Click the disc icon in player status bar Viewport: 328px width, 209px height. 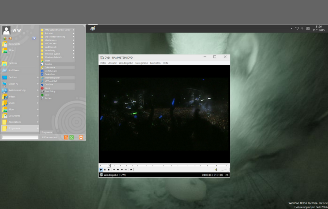coord(101,175)
